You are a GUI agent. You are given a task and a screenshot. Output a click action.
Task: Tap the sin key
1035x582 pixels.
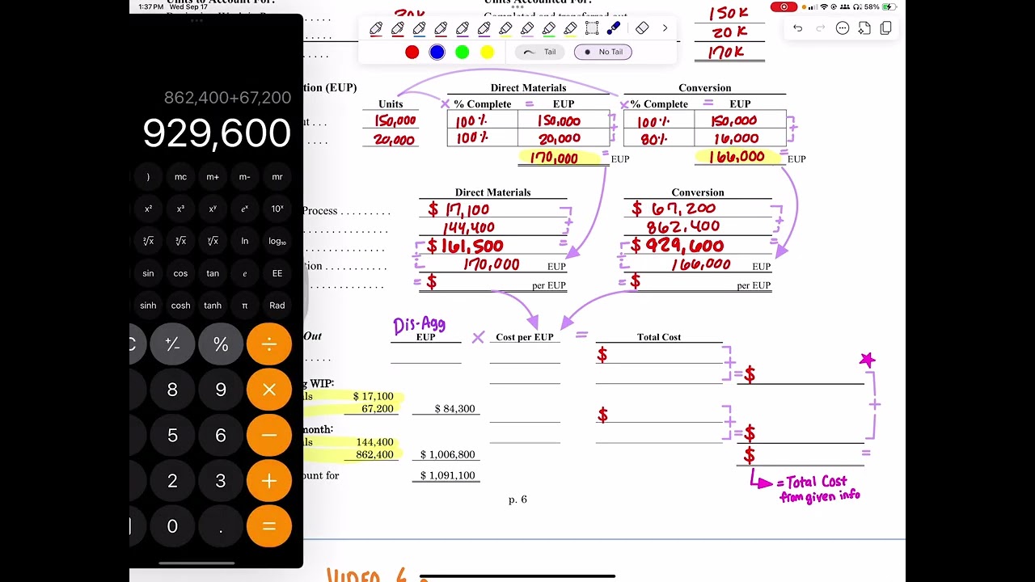pyautogui.click(x=148, y=273)
